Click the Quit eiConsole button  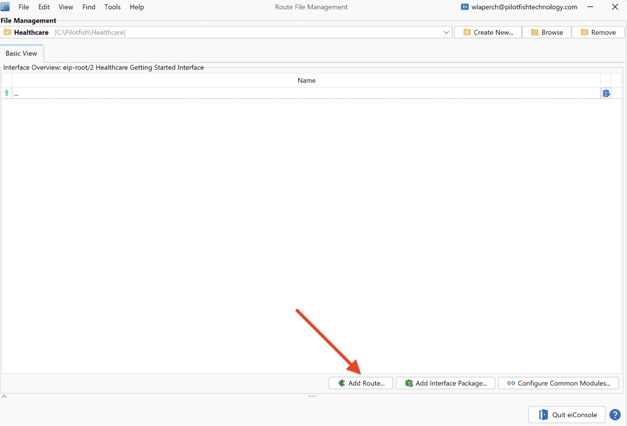(x=567, y=415)
